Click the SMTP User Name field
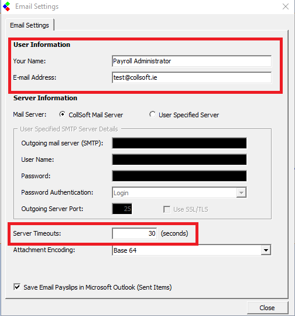This screenshot has width=295, height=316. (x=179, y=159)
